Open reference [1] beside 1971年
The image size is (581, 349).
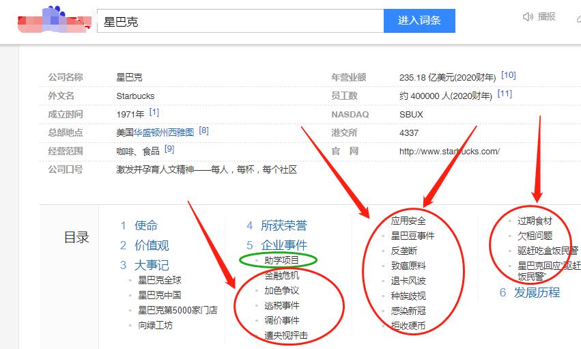[154, 112]
